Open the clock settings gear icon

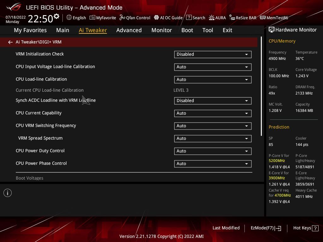tap(56, 16)
